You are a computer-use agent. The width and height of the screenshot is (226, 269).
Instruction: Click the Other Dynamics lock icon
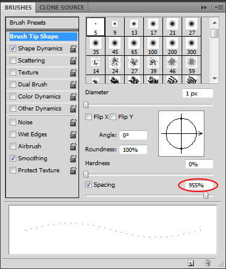pos(73,109)
